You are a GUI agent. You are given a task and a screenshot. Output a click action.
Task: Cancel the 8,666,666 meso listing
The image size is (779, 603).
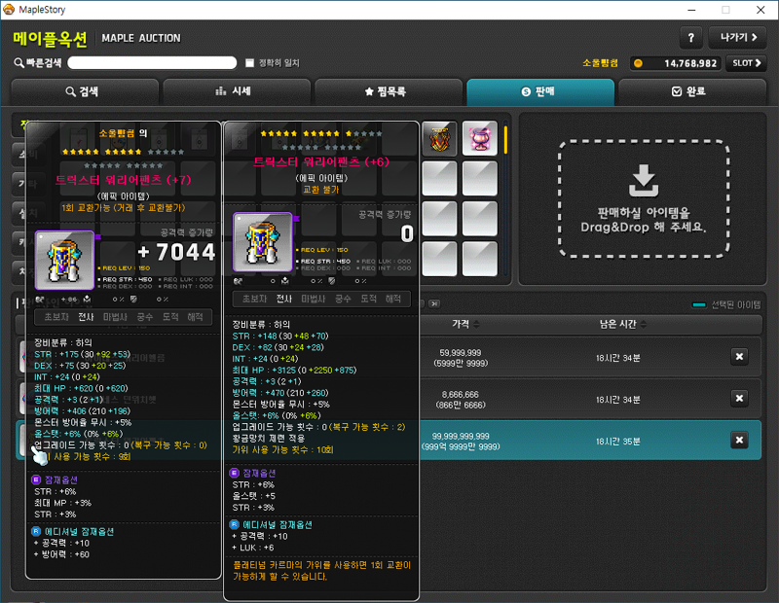(x=739, y=398)
